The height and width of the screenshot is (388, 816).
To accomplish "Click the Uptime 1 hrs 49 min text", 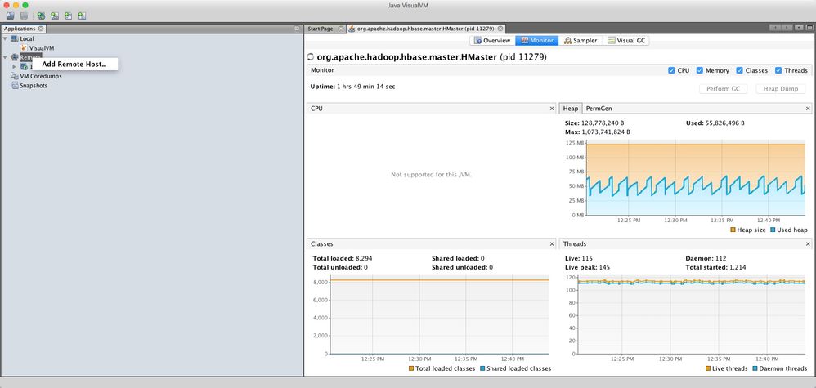I will [x=353, y=87].
